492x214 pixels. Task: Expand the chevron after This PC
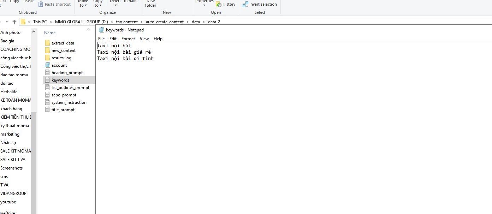tap(51, 22)
